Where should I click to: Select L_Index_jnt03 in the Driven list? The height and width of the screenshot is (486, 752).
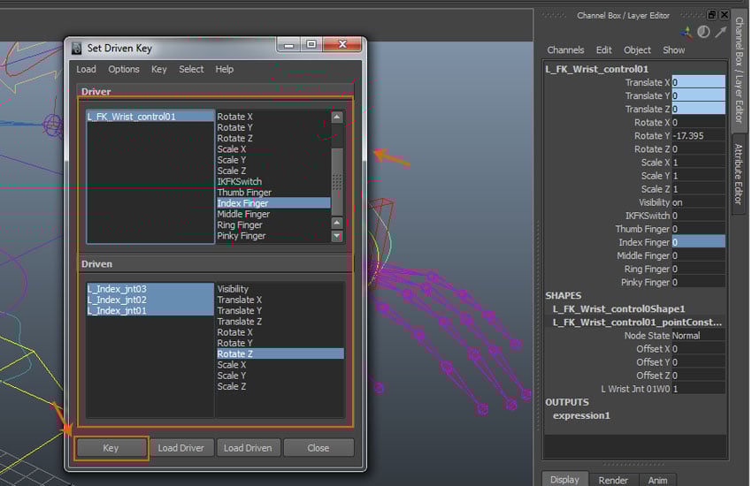(x=150, y=289)
